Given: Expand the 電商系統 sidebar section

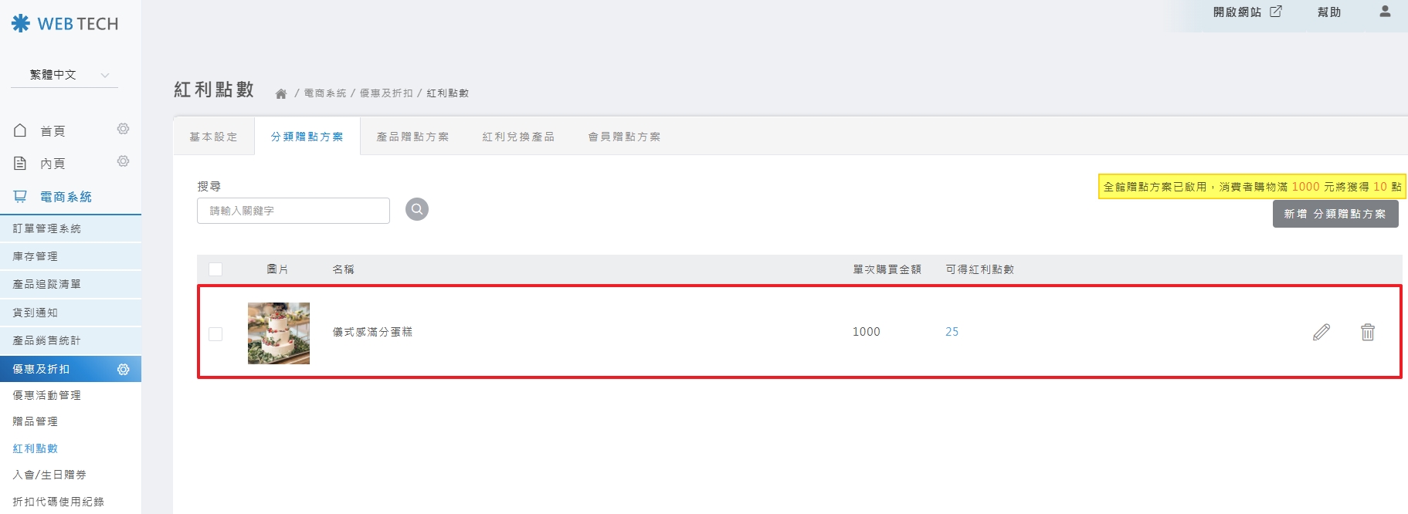Looking at the screenshot, I should 66,197.
